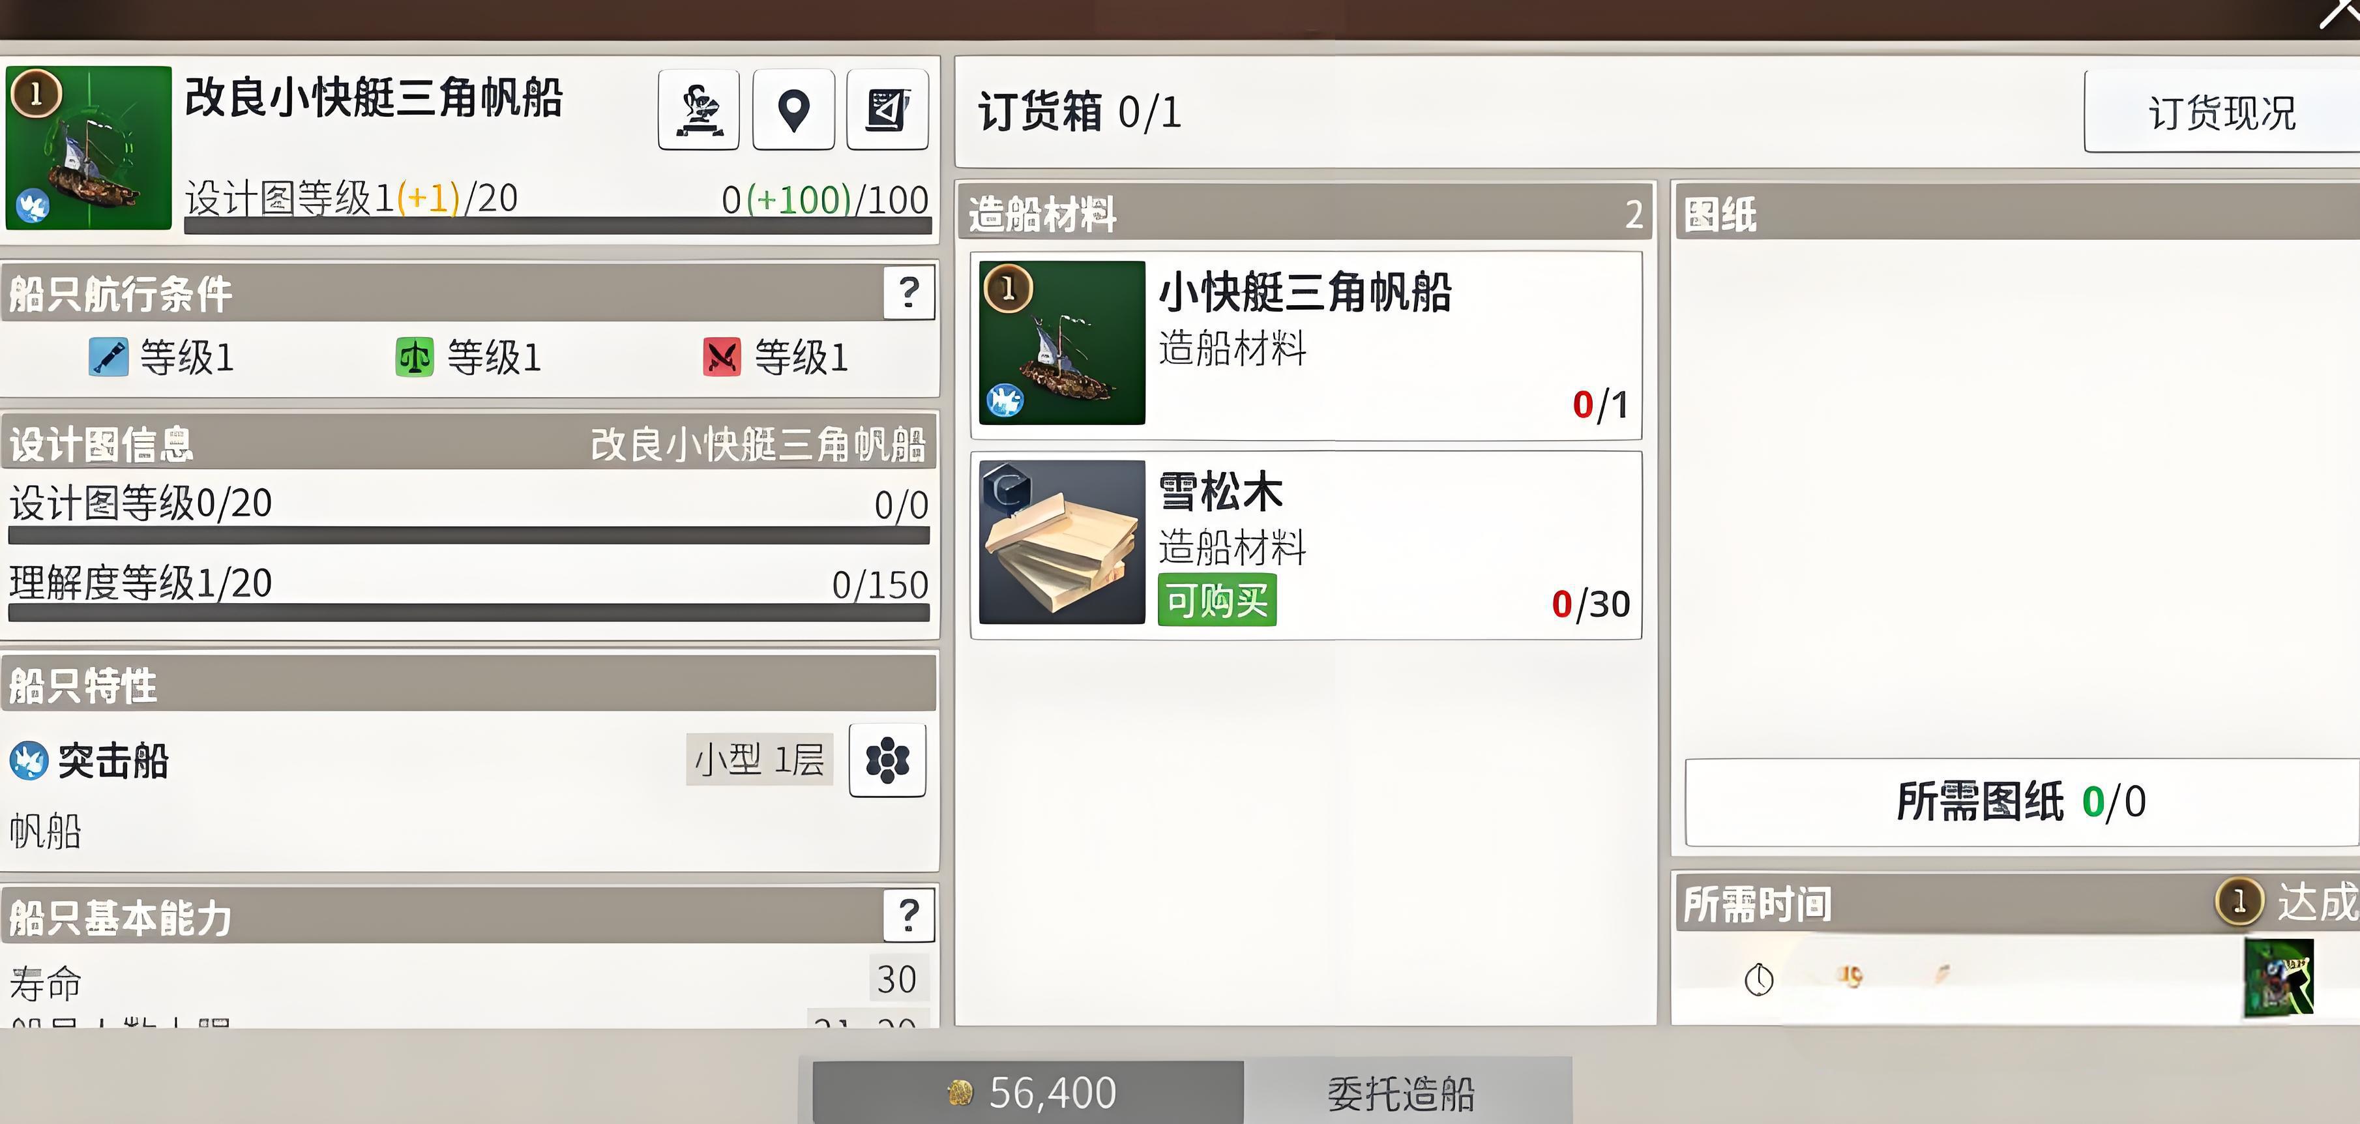Click the red combat level swords icon
This screenshot has height=1124, width=2360.
721,357
